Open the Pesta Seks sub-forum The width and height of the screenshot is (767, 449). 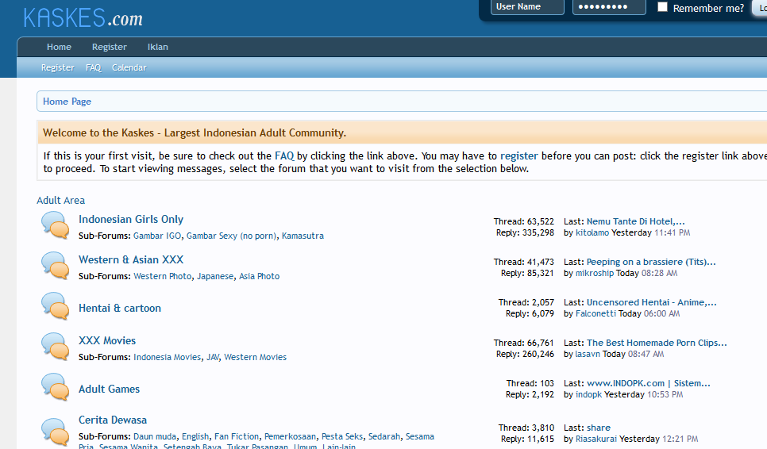pos(342,436)
